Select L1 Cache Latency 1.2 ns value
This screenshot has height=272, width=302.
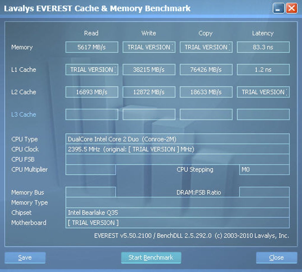[x=263, y=69]
